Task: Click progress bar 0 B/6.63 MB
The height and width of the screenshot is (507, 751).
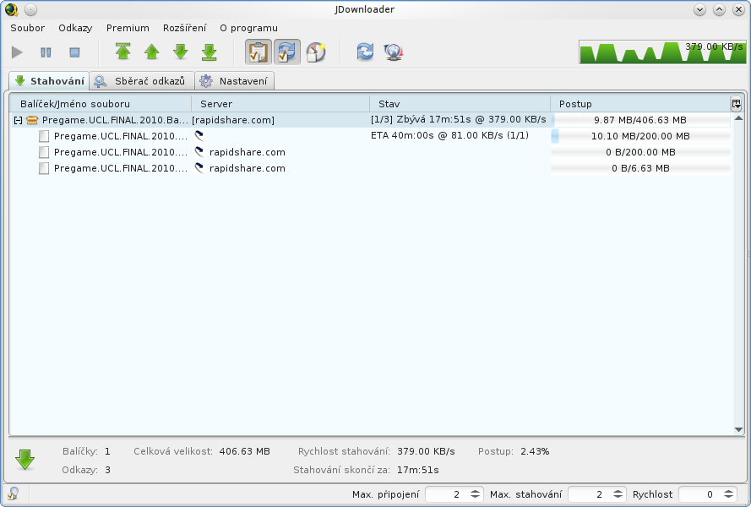Action: click(640, 168)
